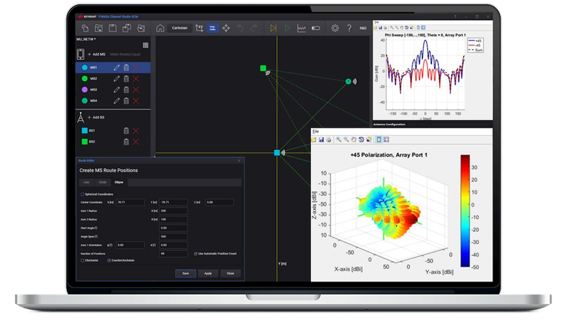Click the question mark help icon
The width and height of the screenshot is (569, 320).
tap(349, 28)
